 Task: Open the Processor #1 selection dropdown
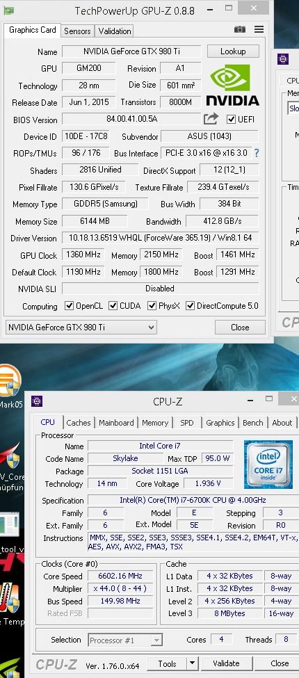click(x=126, y=640)
